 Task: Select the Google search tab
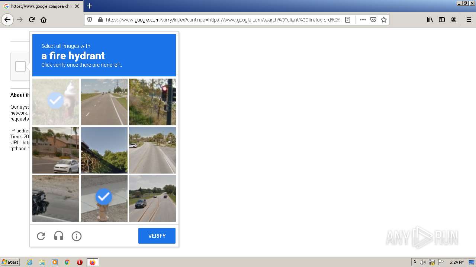pos(41,6)
